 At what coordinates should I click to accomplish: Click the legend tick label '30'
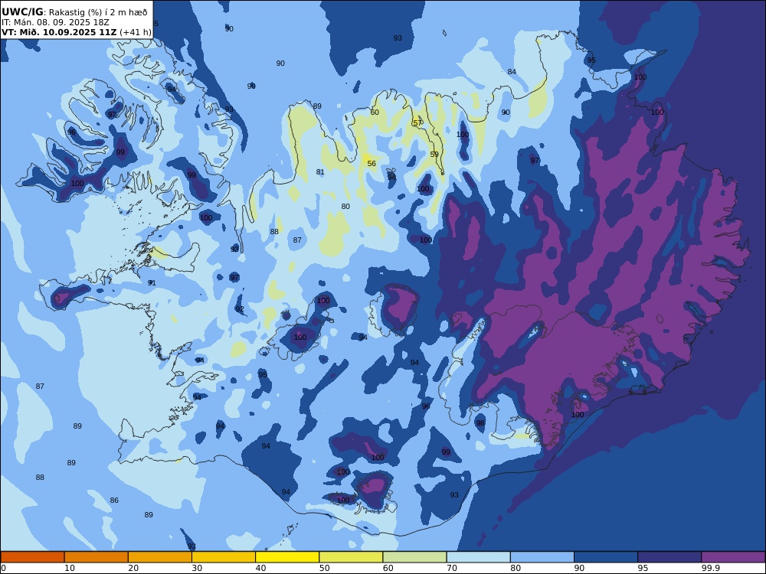(x=197, y=568)
